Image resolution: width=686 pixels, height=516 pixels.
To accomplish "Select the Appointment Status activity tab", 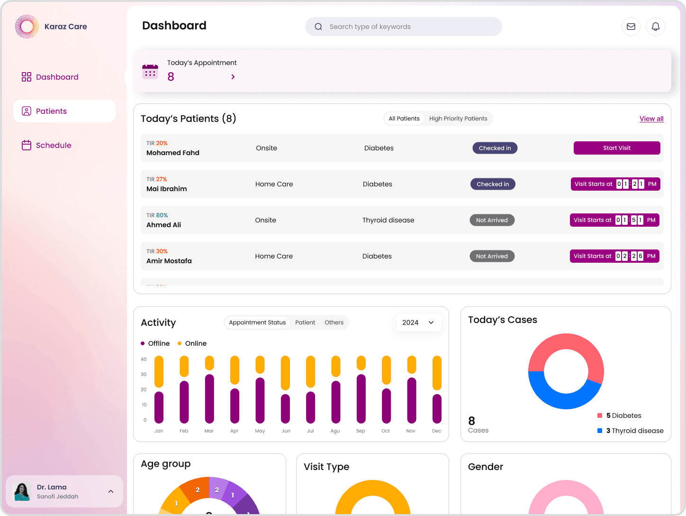I will tap(257, 322).
